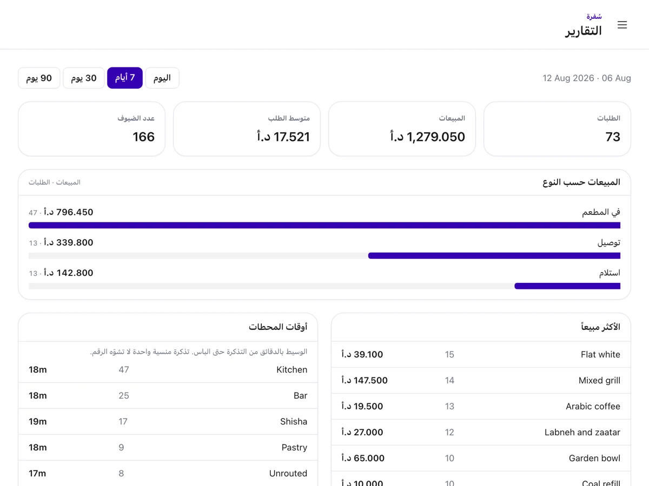649x486 pixels.
Task: Click the 796.450 د.أ value
Action: (x=69, y=212)
